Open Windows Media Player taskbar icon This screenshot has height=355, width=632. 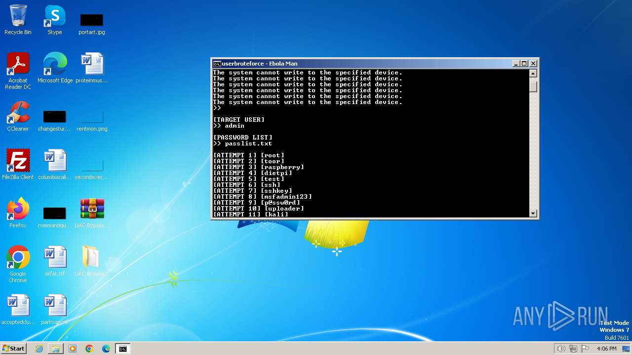point(73,349)
